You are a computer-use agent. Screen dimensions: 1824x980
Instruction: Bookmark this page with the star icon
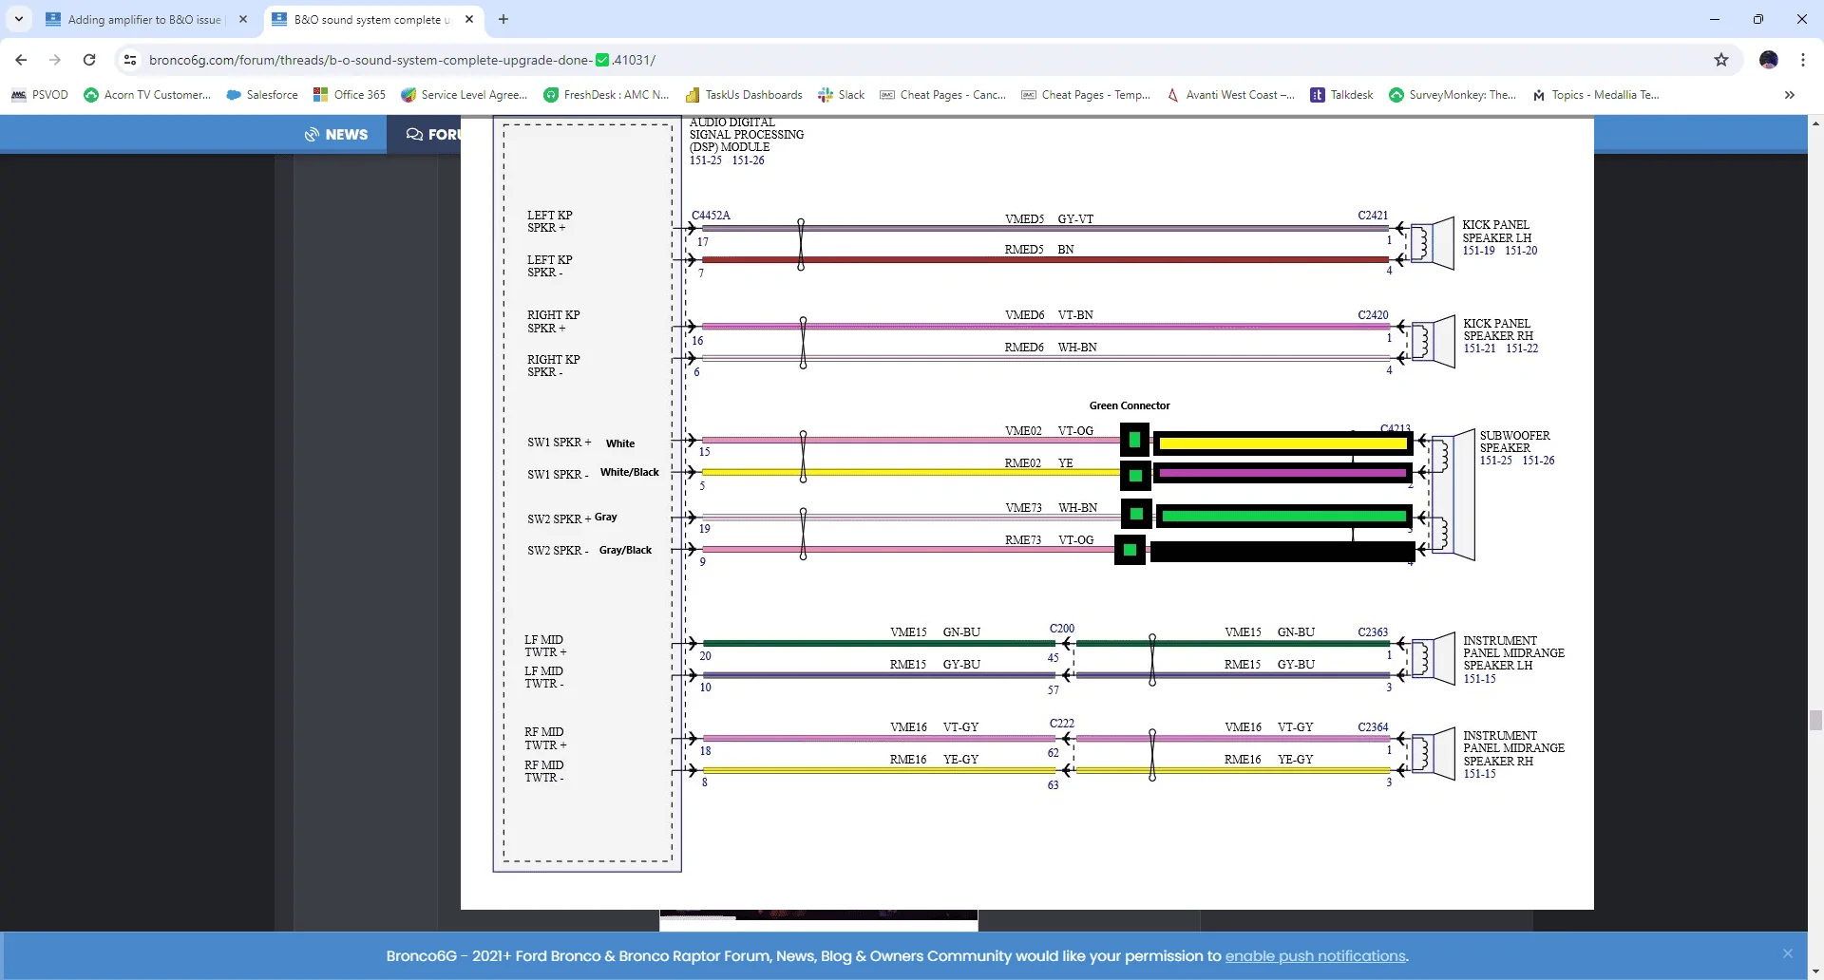pyautogui.click(x=1721, y=60)
